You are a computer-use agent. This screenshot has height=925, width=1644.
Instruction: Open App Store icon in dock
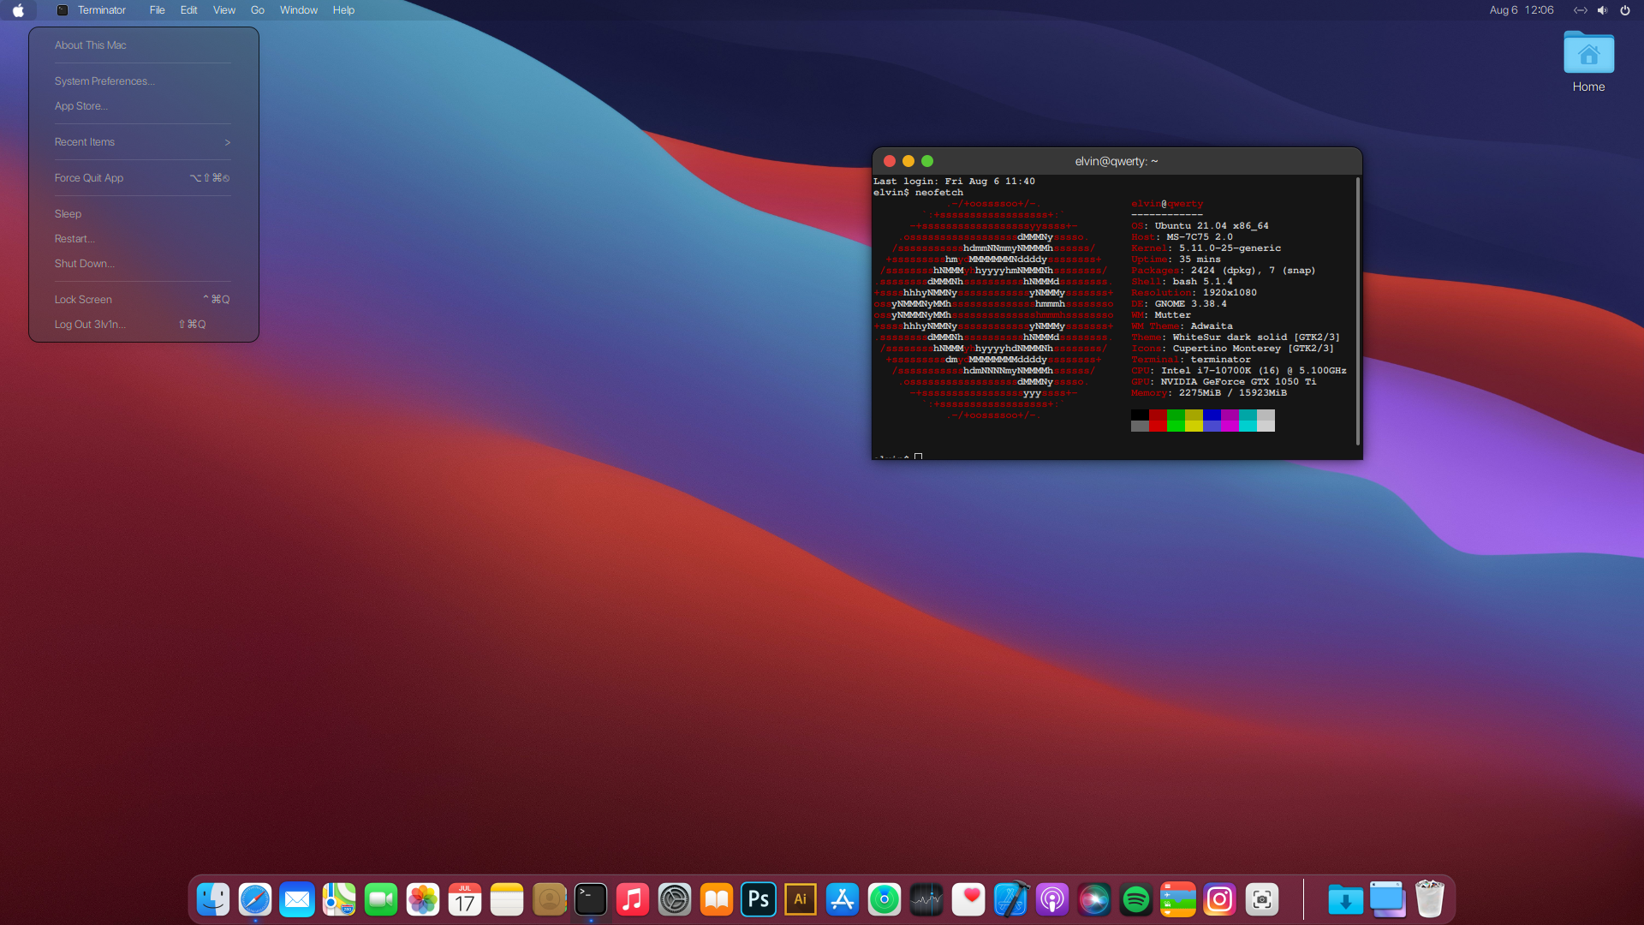843,899
